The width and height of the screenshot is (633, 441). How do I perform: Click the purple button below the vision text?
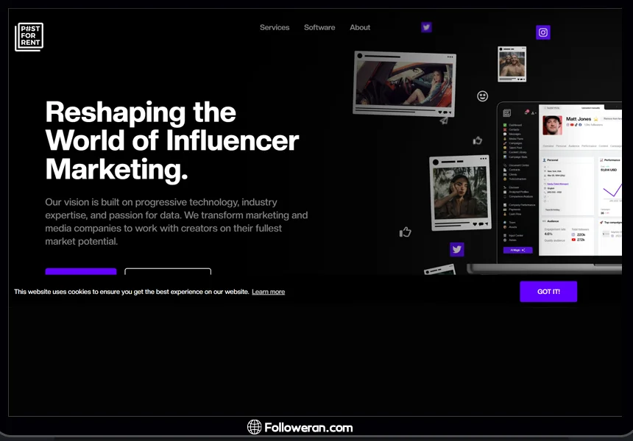click(81, 272)
